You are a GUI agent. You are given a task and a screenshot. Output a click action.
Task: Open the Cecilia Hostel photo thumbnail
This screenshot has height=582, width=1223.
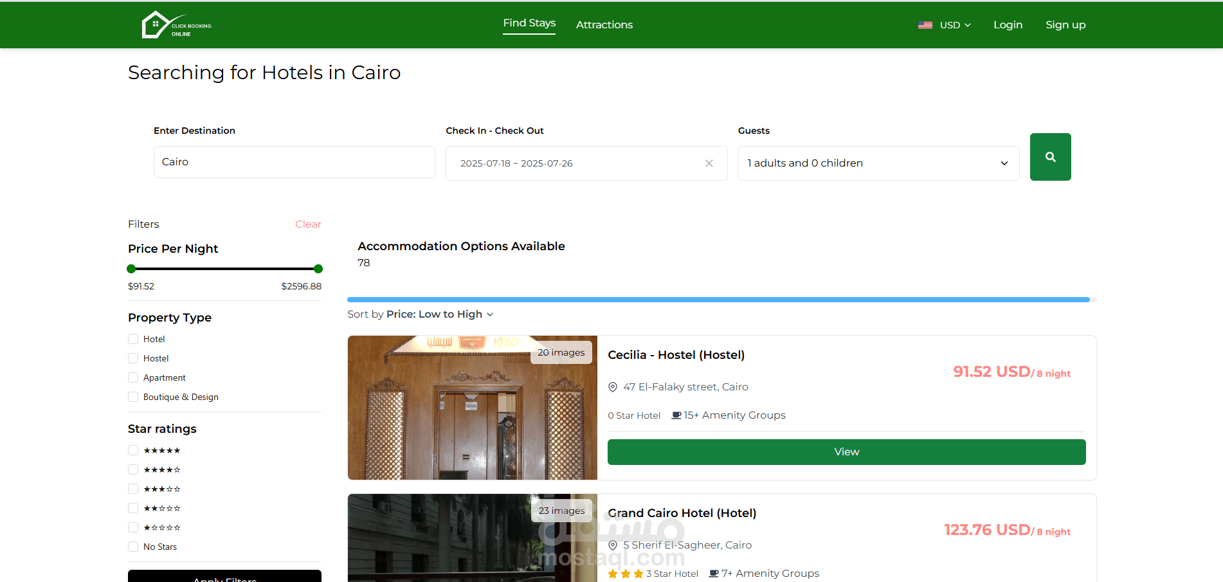473,408
